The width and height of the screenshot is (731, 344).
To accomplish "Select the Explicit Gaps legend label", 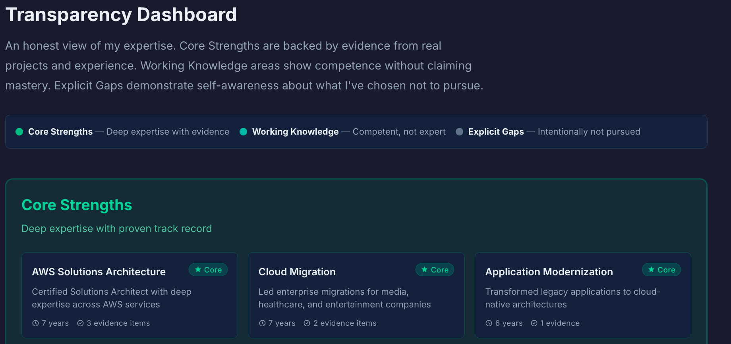I will point(496,132).
